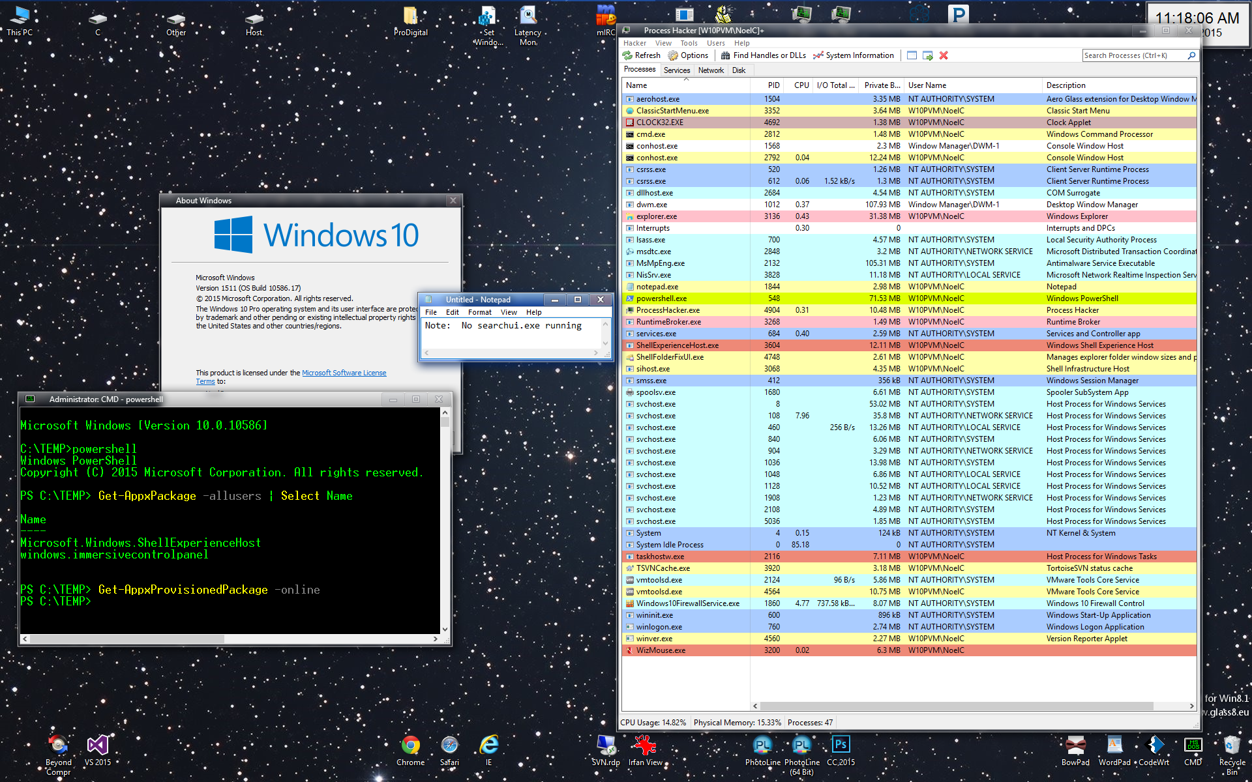Select the MsMpEng.exe process row
Screen dimensions: 1252x782
pos(909,263)
